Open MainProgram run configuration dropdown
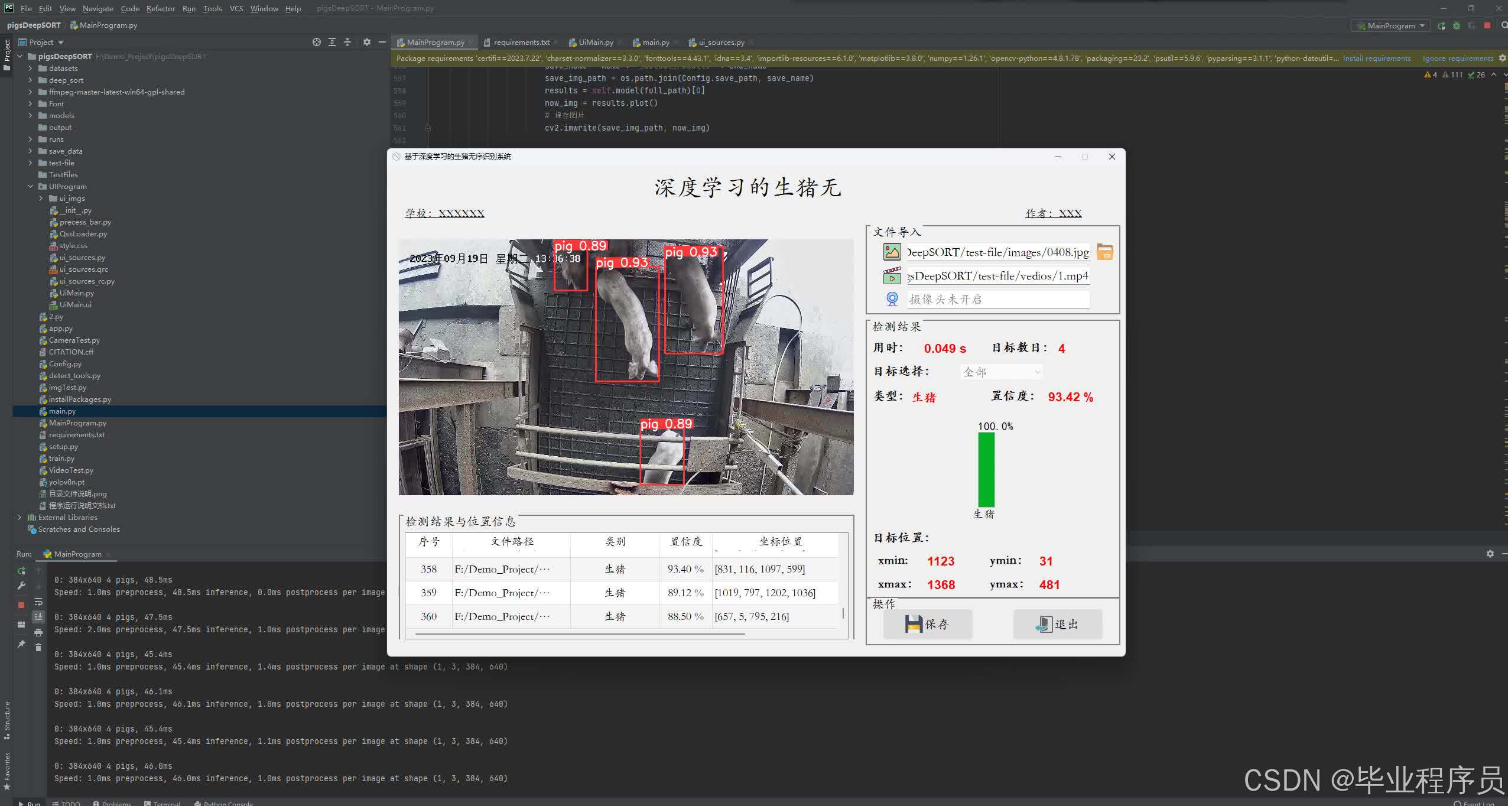 click(x=1390, y=25)
